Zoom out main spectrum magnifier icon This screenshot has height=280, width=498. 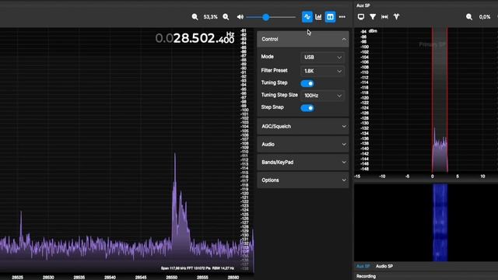coord(195,17)
